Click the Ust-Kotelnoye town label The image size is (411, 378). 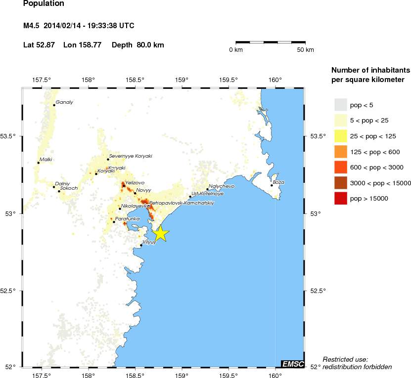(208, 194)
